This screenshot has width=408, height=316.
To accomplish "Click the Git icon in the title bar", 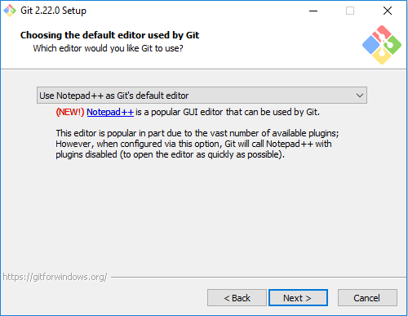I will pyautogui.click(x=10, y=11).
